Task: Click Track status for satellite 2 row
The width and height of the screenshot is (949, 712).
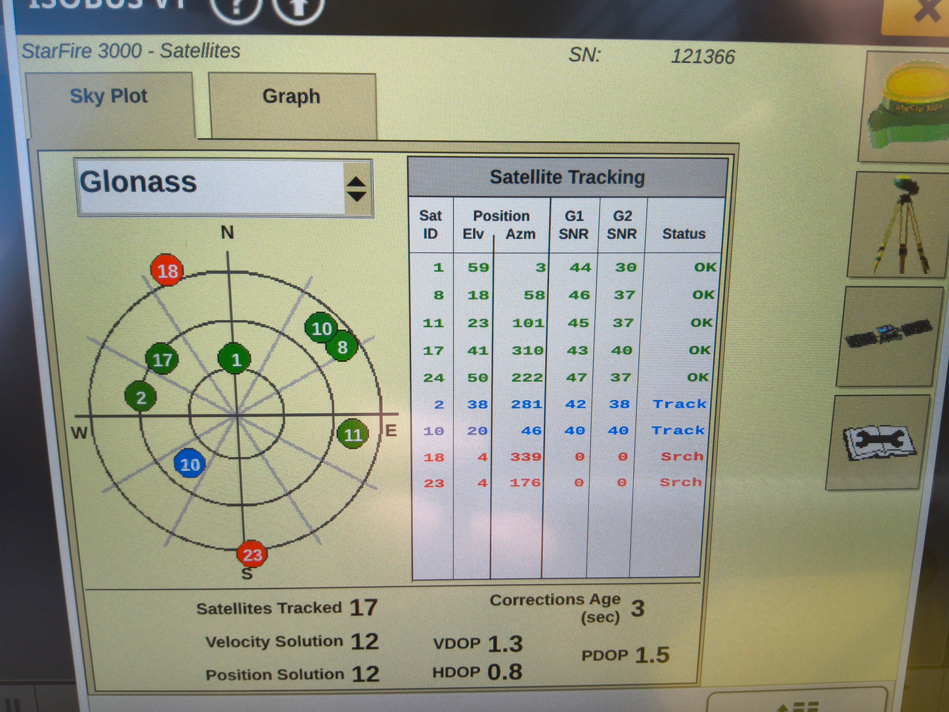Action: 680,404
